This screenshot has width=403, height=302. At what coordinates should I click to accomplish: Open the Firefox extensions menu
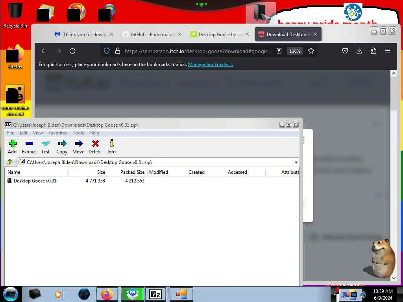pos(374,51)
